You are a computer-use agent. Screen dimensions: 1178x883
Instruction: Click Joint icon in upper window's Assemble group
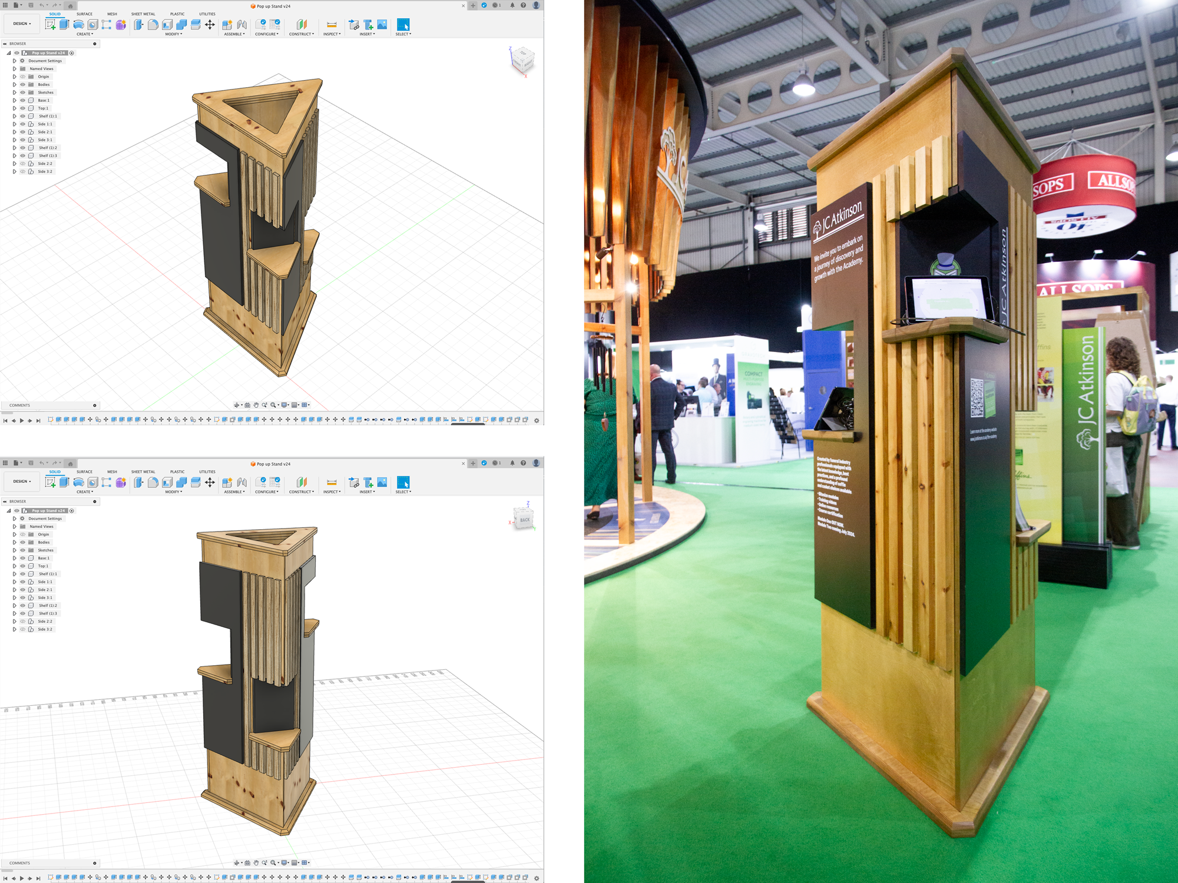[241, 25]
